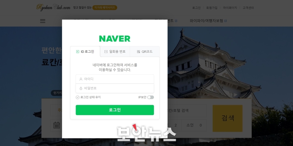This screenshot has height=146, width=293.
Task: Switch to the ID 로그인 tab
Action: pos(85,52)
